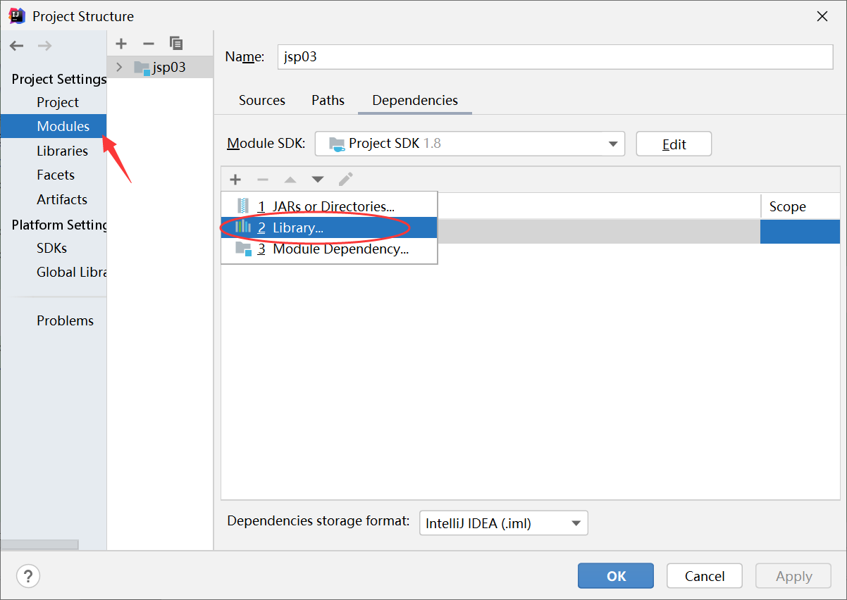
Task: Open Global Libraries platform settings
Action: click(x=71, y=272)
